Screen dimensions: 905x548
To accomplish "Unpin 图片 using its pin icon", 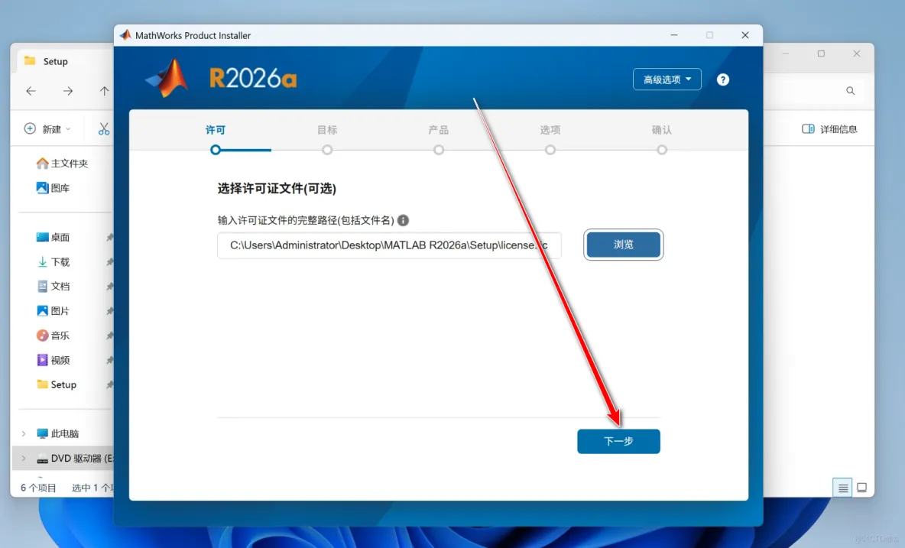I will pos(109,311).
